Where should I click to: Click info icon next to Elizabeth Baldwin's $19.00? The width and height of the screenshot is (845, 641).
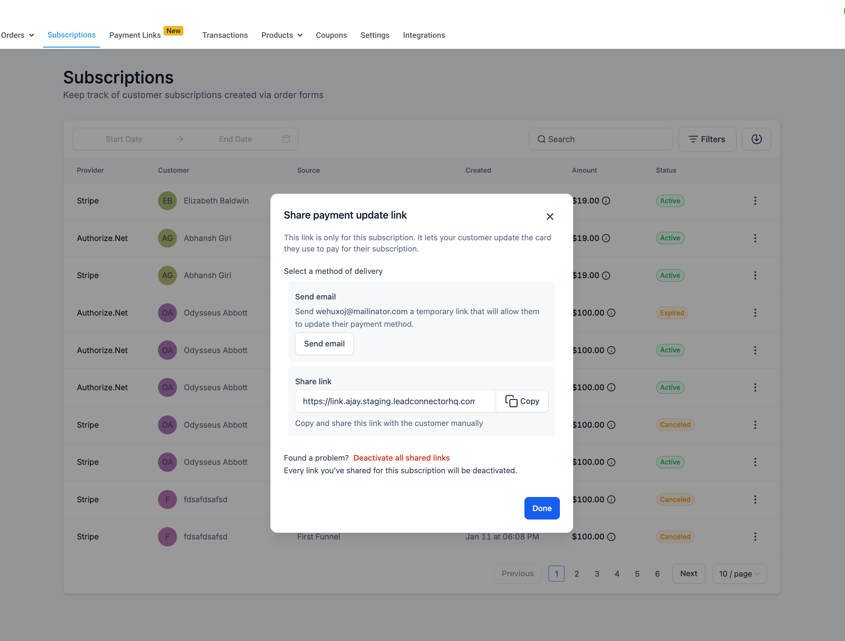tap(606, 201)
